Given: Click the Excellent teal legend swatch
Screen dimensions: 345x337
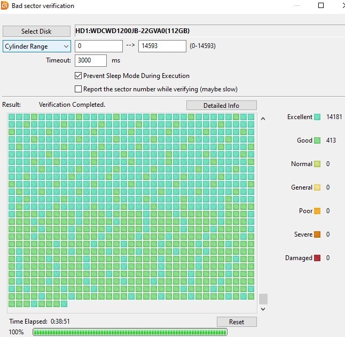Looking at the screenshot, I should [317, 117].
